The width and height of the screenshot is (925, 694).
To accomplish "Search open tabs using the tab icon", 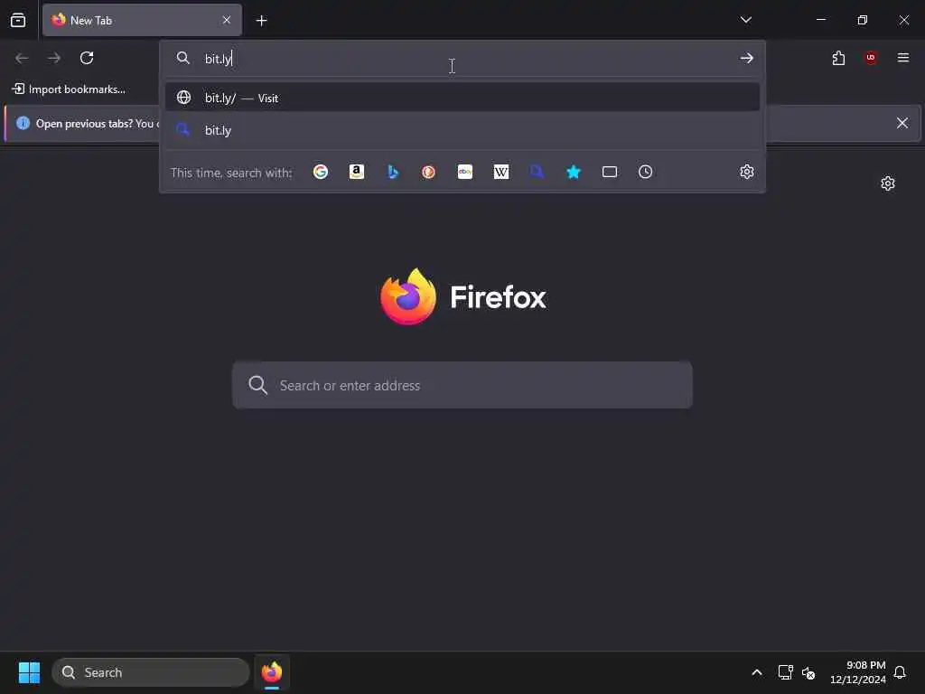I will coord(610,172).
